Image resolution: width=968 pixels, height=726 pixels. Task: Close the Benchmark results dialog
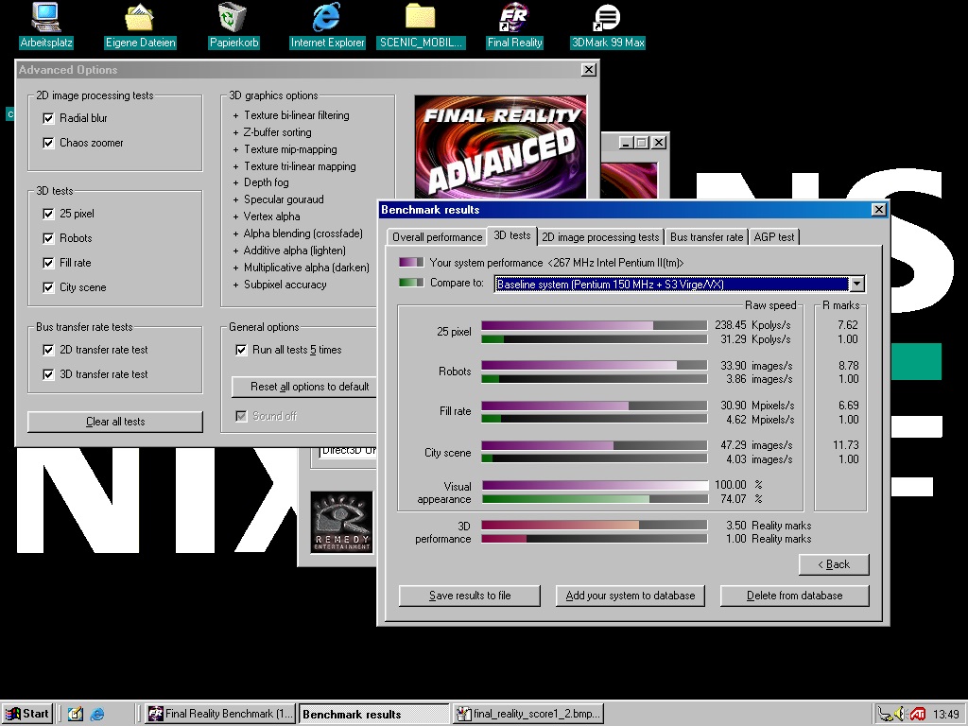[x=878, y=210]
